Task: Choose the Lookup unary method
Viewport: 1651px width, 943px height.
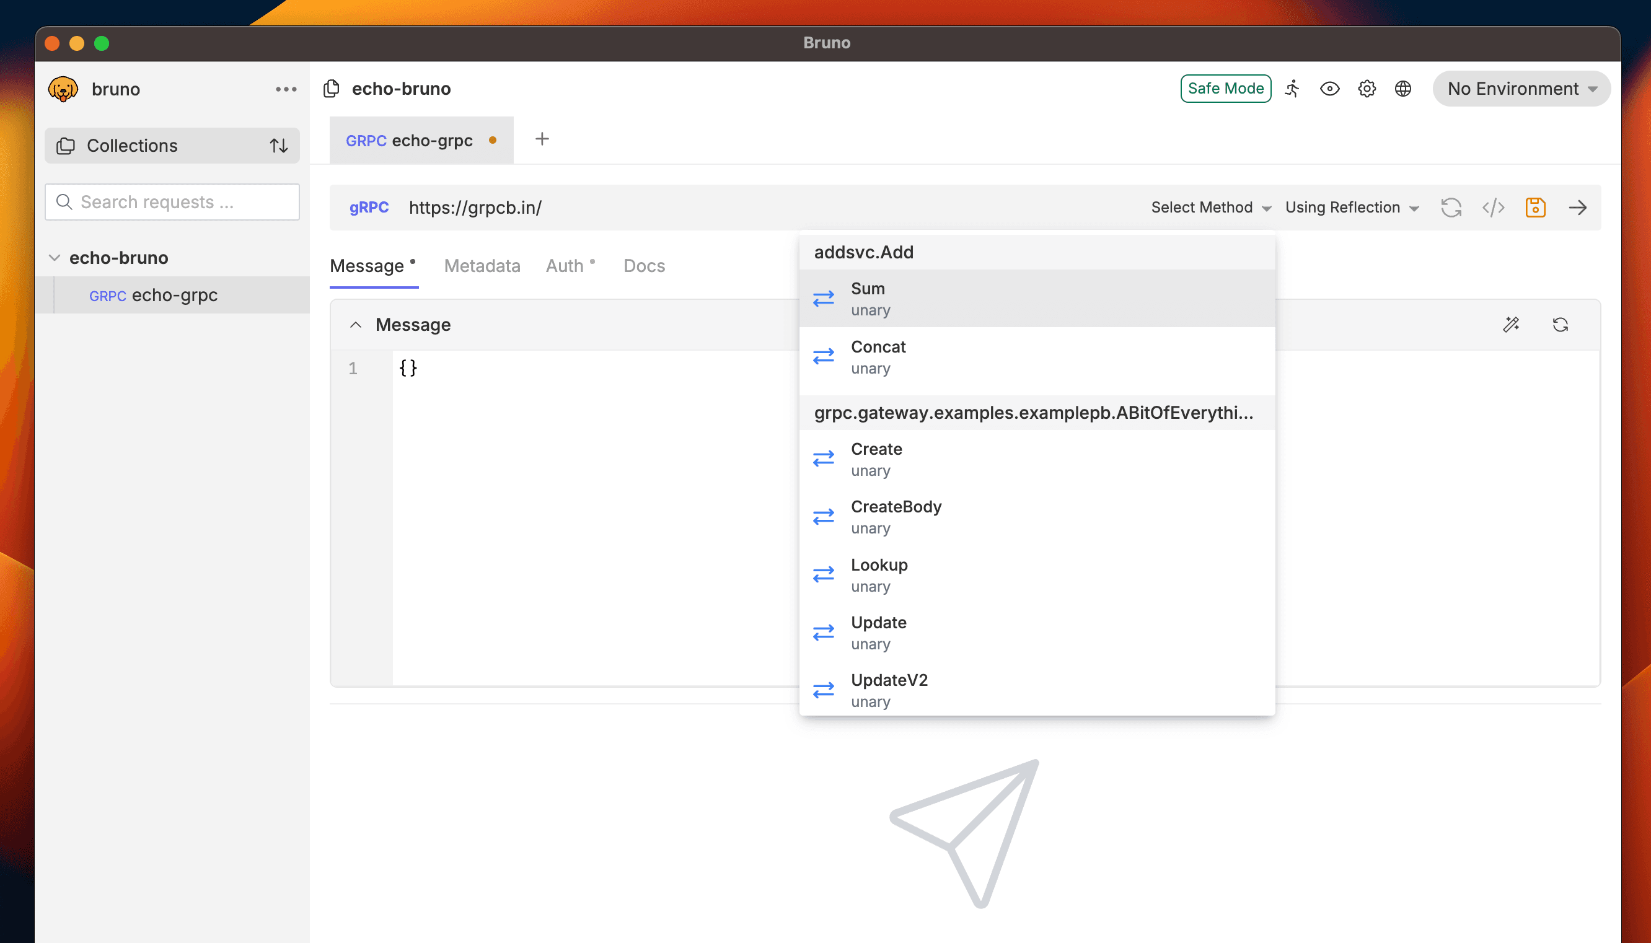Action: pos(1037,574)
